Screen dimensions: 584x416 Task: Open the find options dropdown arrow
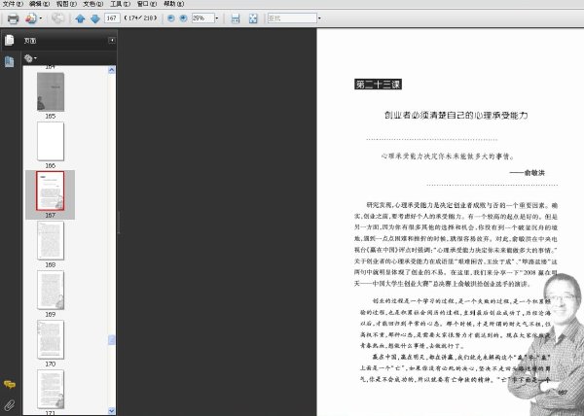(319, 17)
